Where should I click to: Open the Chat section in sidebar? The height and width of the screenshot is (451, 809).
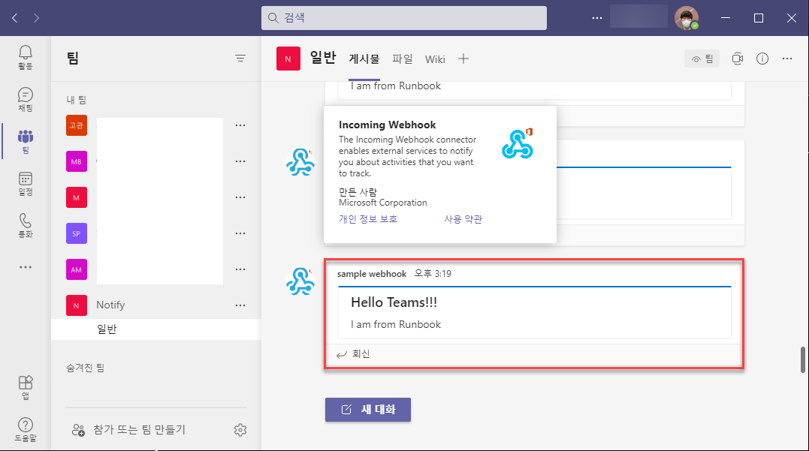(26, 100)
